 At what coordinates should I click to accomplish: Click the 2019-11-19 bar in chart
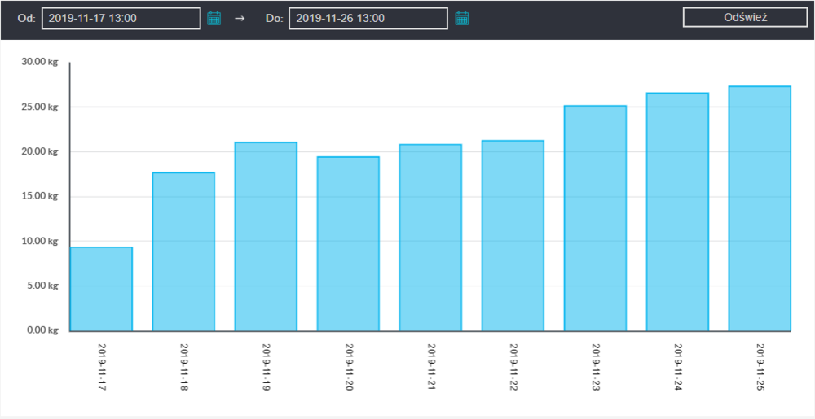[266, 237]
